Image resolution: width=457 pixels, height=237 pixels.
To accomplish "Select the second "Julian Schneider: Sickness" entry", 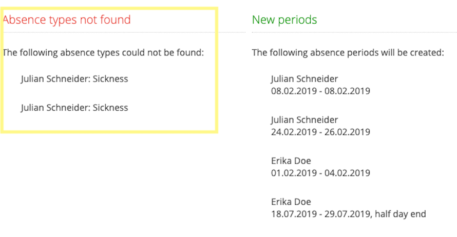I will click(74, 108).
